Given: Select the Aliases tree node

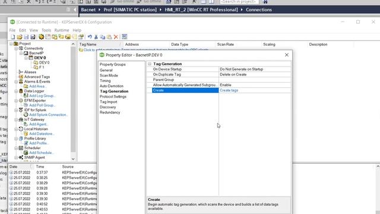Looking at the screenshot, I should click(30, 72).
